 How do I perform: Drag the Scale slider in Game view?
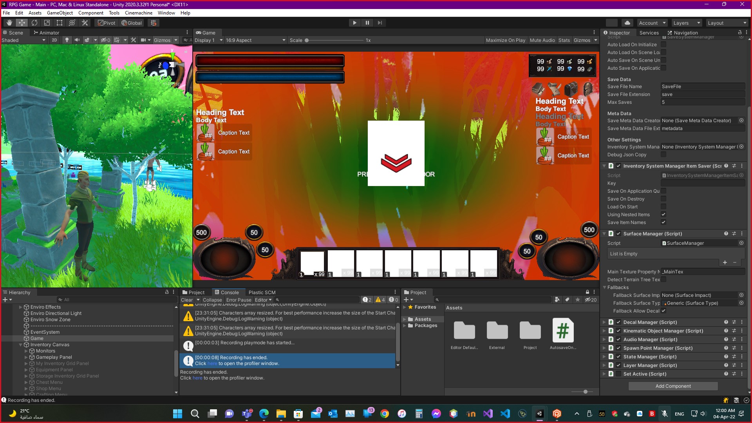(x=307, y=40)
